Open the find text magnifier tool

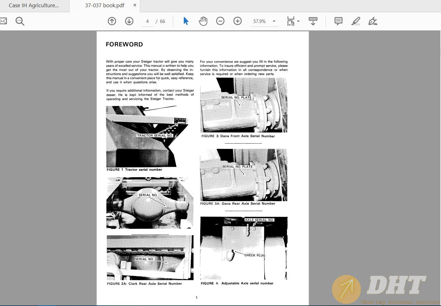point(20,21)
